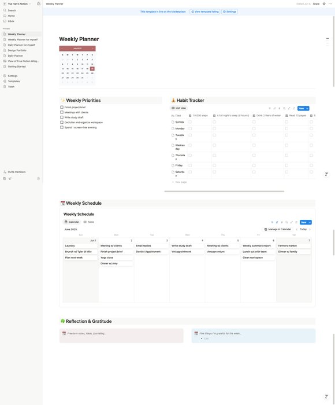Click the Habit Tracker horizontal scrollbar

coord(224,192)
